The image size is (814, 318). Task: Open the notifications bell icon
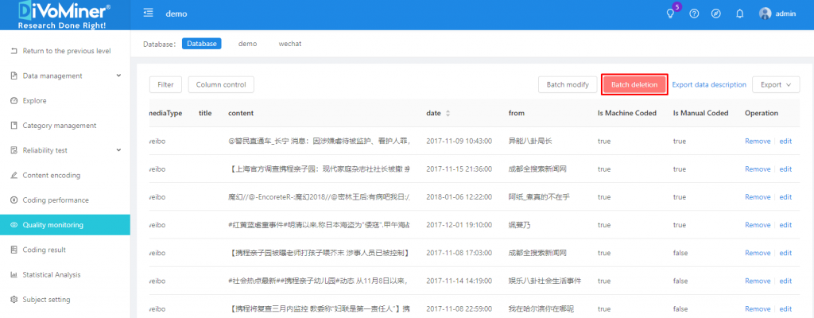[739, 14]
